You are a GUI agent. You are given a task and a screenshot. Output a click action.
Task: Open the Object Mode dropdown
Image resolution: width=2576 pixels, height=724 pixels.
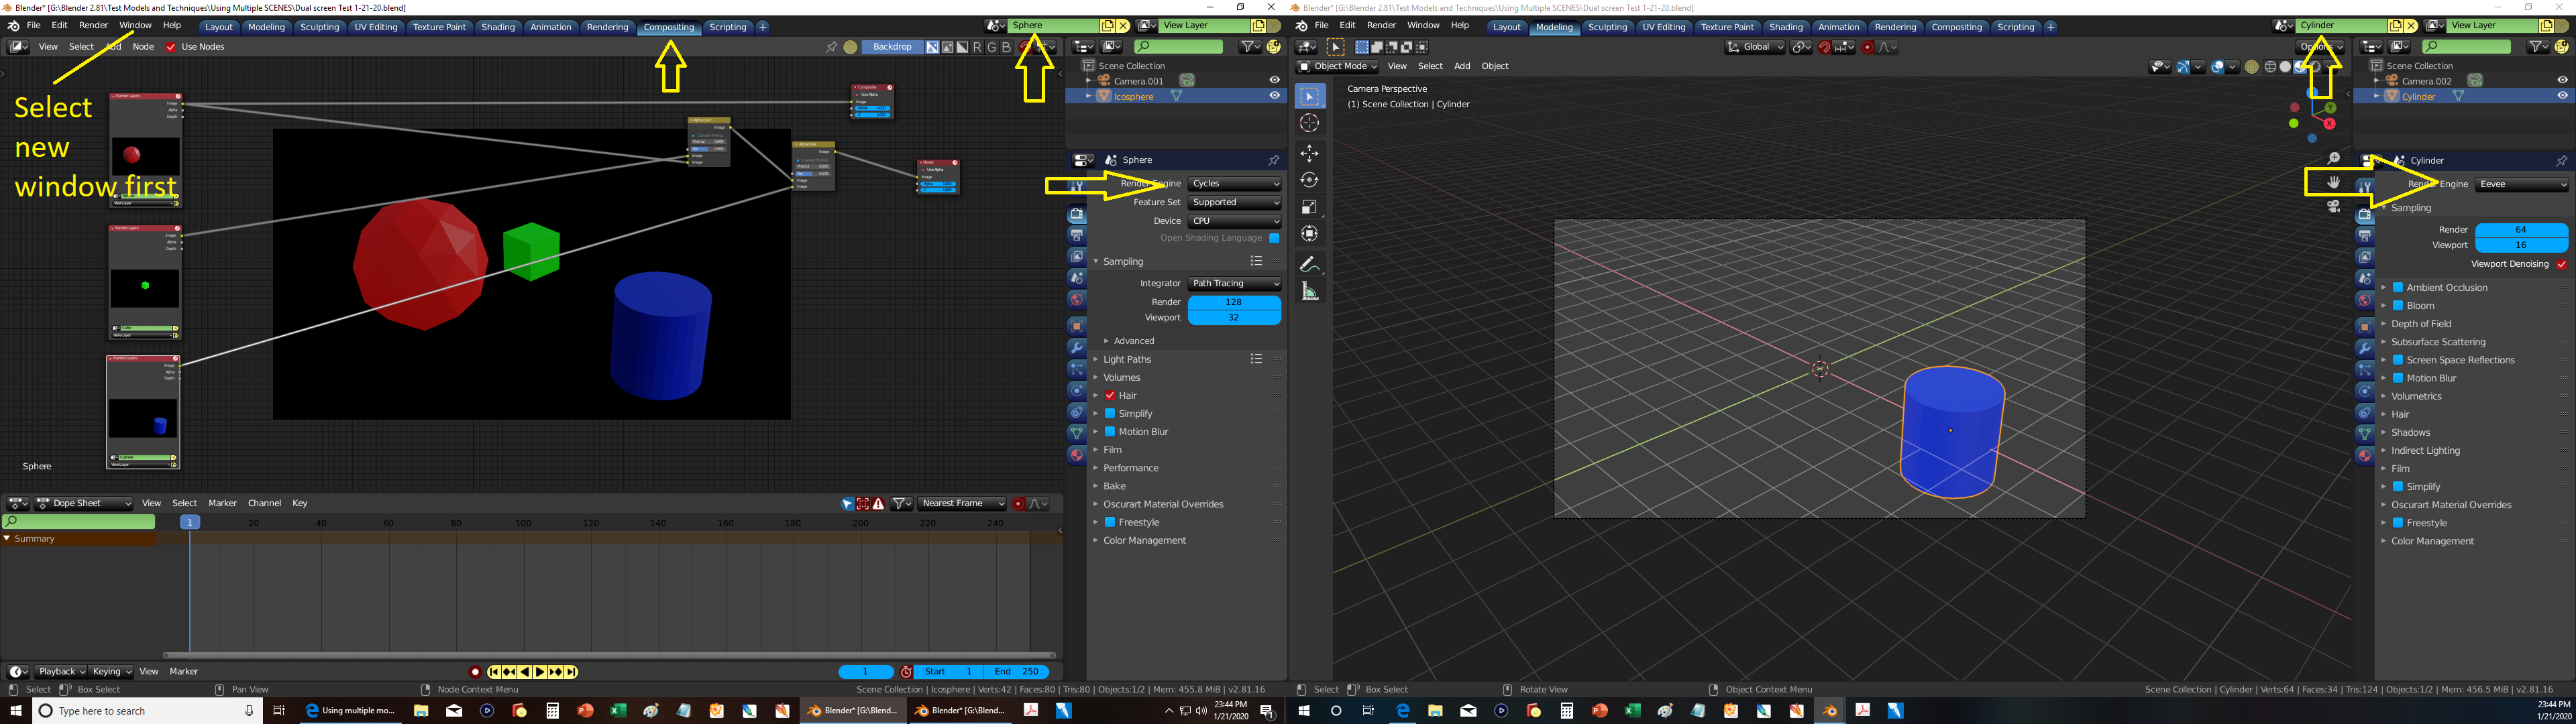(x=1337, y=66)
